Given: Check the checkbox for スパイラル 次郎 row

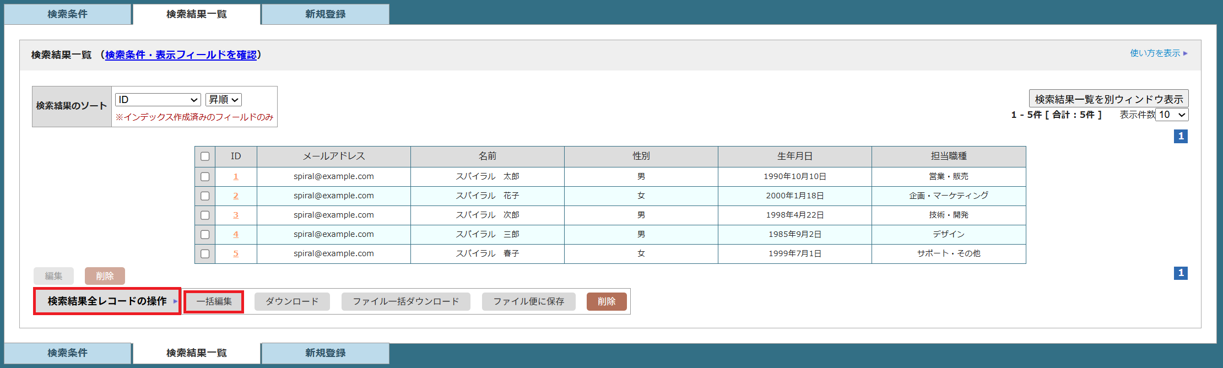Looking at the screenshot, I should click(x=205, y=215).
